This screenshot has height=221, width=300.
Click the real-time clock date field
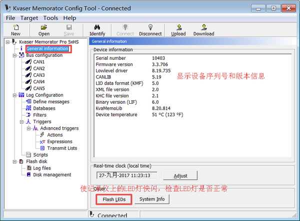pos(127,176)
